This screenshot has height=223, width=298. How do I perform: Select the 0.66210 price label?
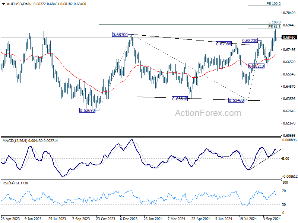[x=257, y=66]
